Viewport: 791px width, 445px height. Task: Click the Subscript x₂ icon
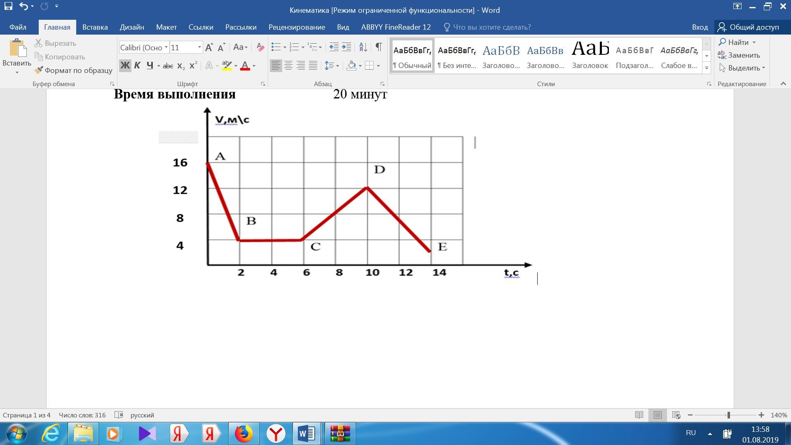click(180, 66)
